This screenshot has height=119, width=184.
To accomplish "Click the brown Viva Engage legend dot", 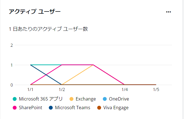I will (99, 108).
